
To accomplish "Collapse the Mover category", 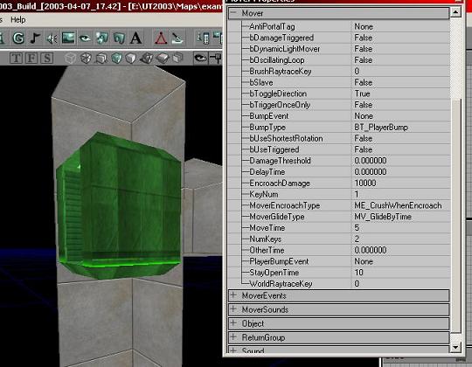I will [x=233, y=13].
